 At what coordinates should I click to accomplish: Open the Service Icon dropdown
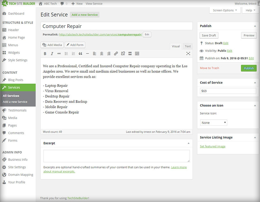[x=213, y=123]
